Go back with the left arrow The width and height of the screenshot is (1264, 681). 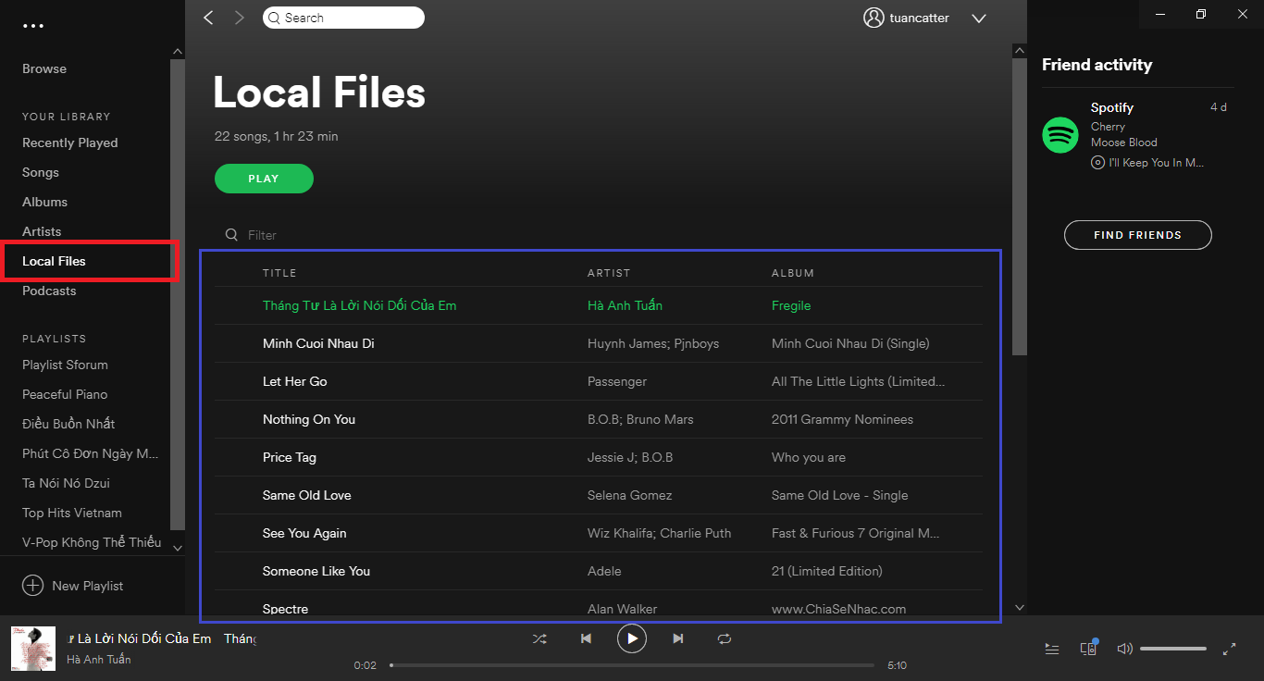tap(208, 18)
